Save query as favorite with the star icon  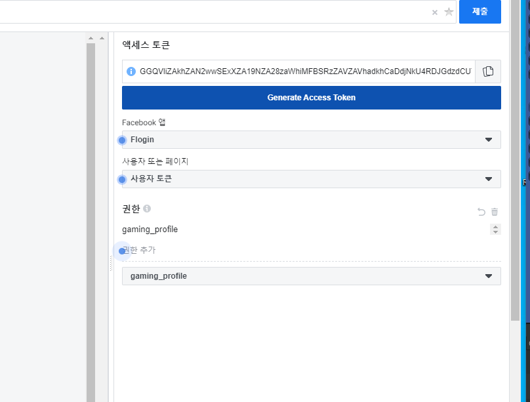tap(449, 12)
